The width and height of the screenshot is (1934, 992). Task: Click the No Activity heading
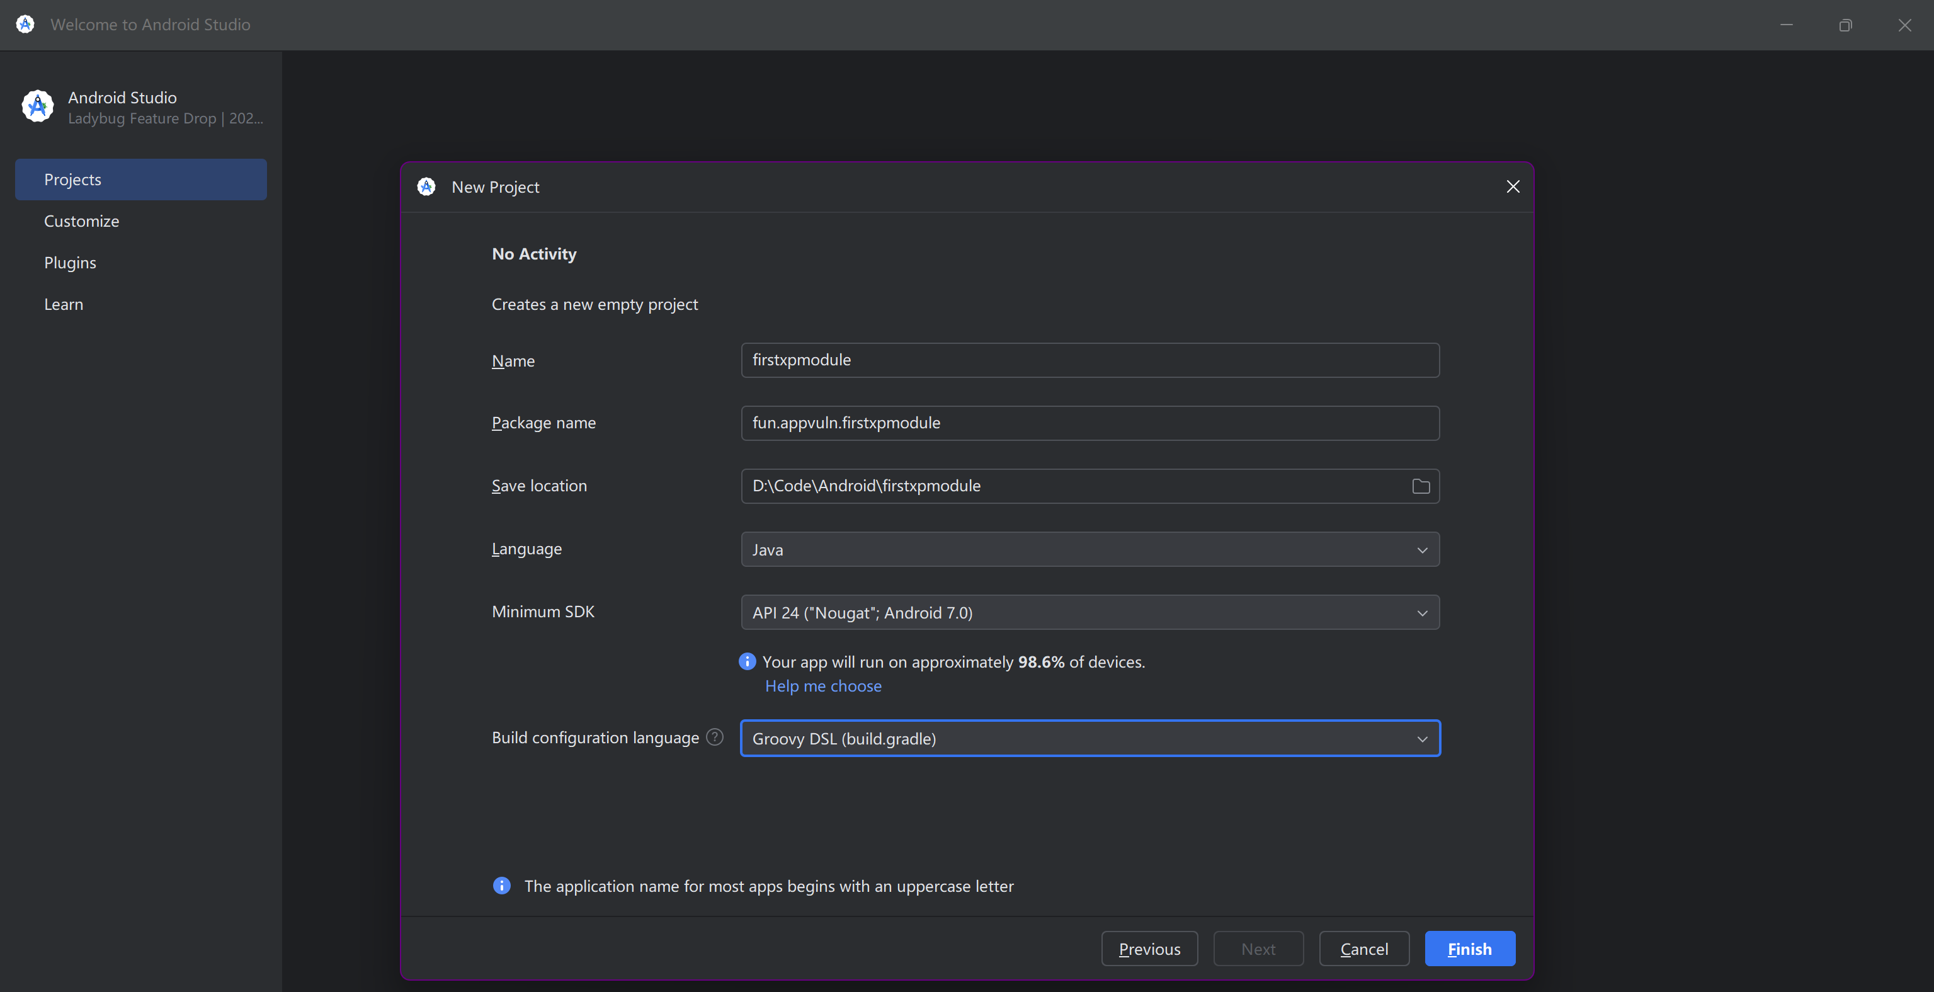pyautogui.click(x=534, y=254)
